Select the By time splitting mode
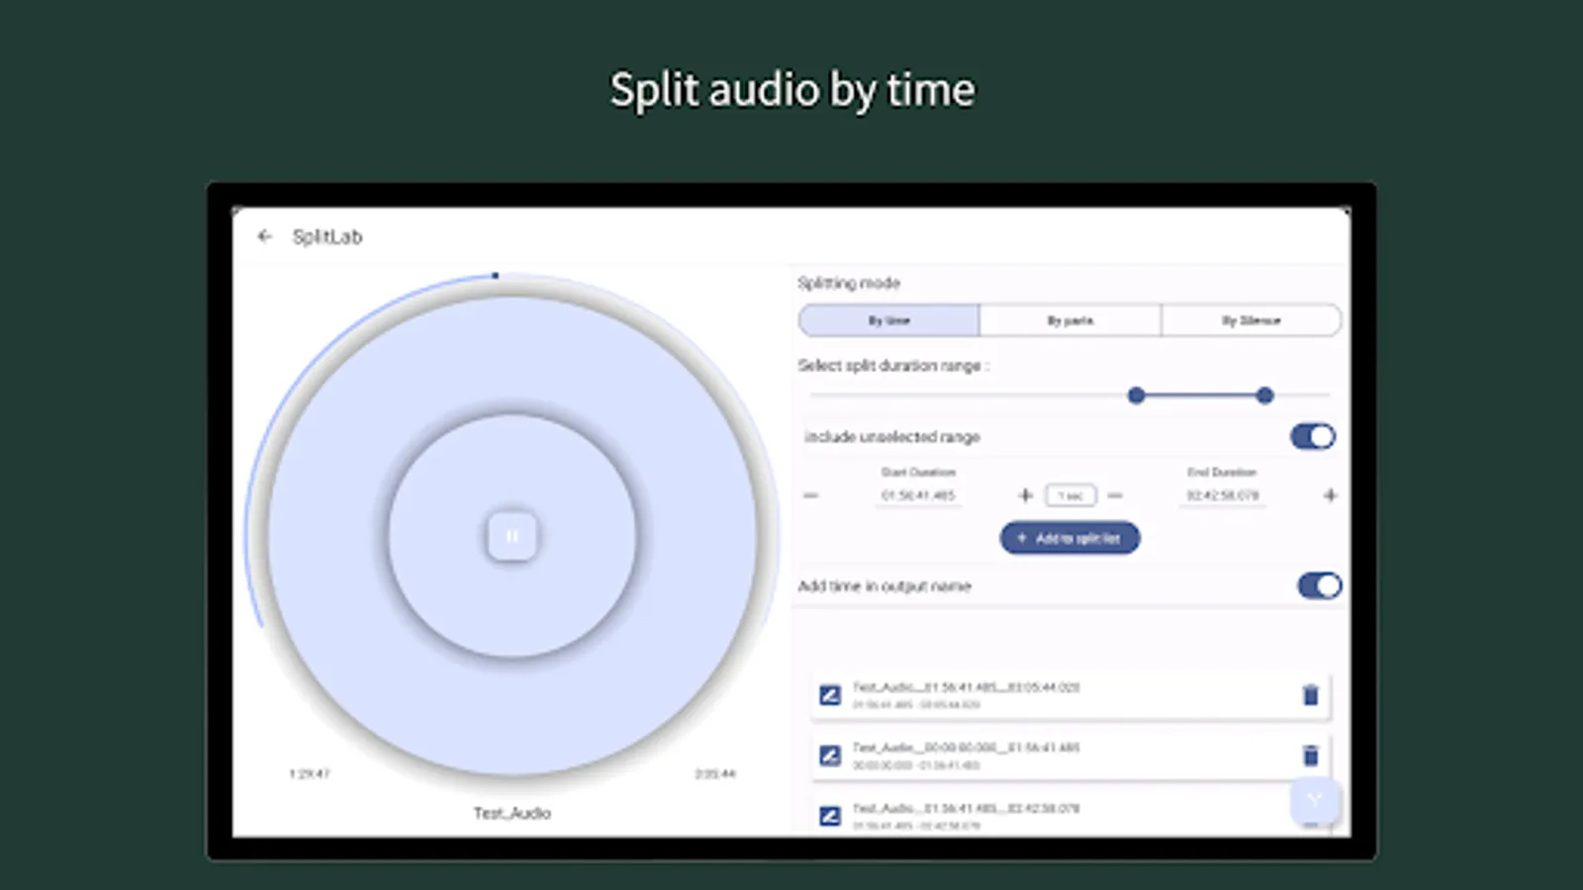The height and width of the screenshot is (890, 1583). [888, 320]
